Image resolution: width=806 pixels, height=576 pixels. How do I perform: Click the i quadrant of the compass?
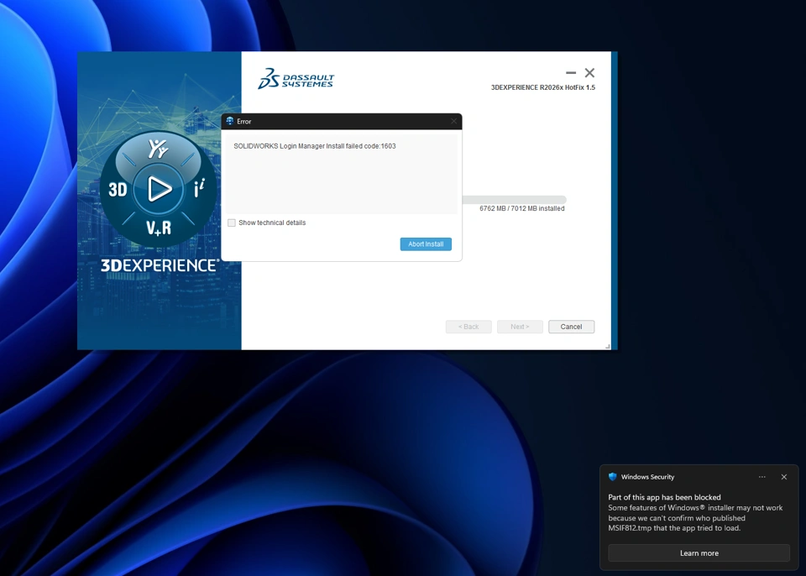coord(199,188)
